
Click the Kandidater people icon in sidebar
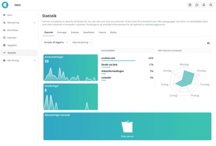pyautogui.click(x=4, y=30)
